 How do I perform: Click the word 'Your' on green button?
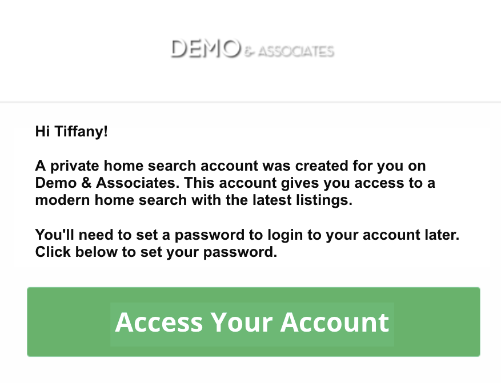[x=242, y=322]
